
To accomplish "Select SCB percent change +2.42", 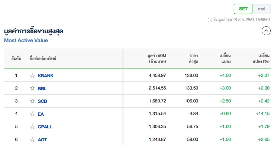I will click(x=264, y=101).
